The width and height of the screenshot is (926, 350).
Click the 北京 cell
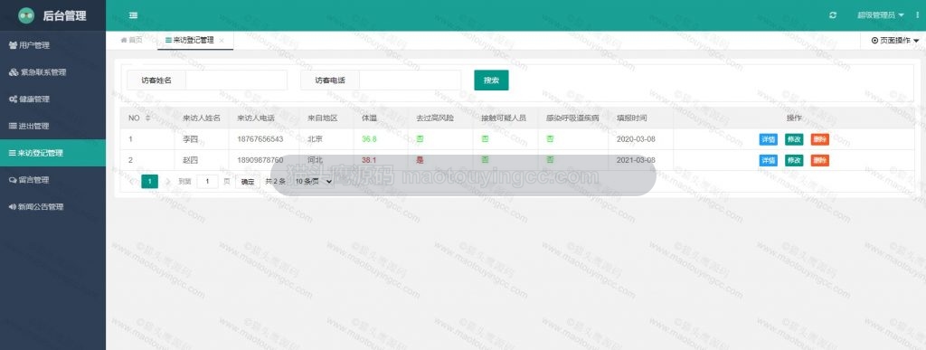click(x=315, y=139)
